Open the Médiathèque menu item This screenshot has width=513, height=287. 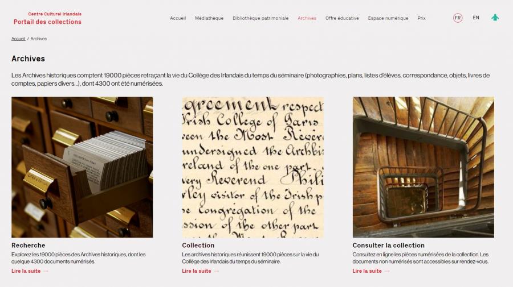(209, 18)
